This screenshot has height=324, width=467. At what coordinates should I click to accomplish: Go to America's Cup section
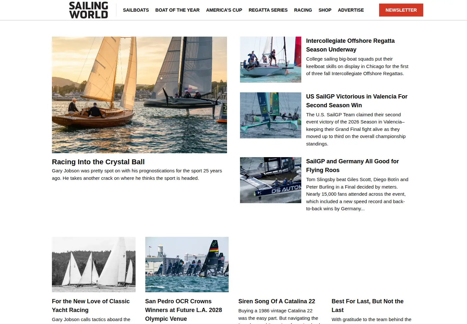click(224, 10)
